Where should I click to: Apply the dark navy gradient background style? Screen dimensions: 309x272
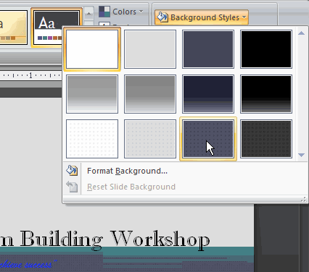click(x=208, y=94)
